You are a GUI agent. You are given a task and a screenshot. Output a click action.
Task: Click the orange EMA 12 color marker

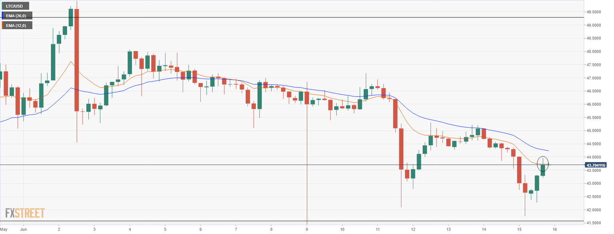(x=2, y=26)
